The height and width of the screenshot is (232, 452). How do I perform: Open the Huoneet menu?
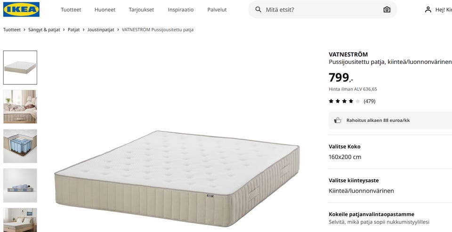pos(105,9)
